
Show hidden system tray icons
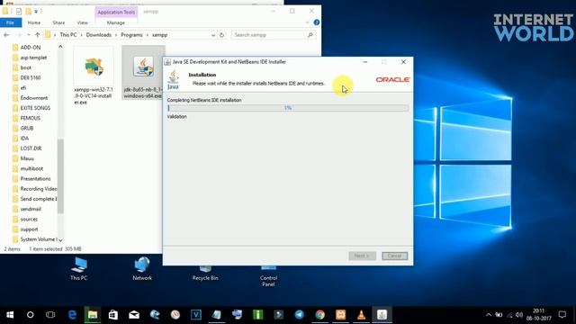(489, 315)
